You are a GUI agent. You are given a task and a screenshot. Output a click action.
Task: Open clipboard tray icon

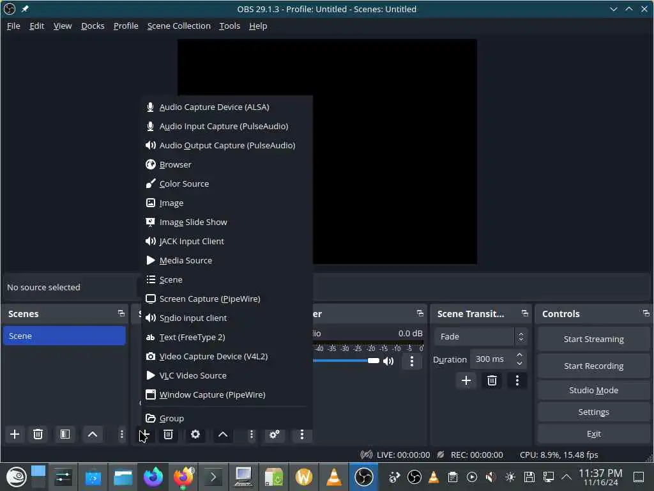click(x=453, y=477)
